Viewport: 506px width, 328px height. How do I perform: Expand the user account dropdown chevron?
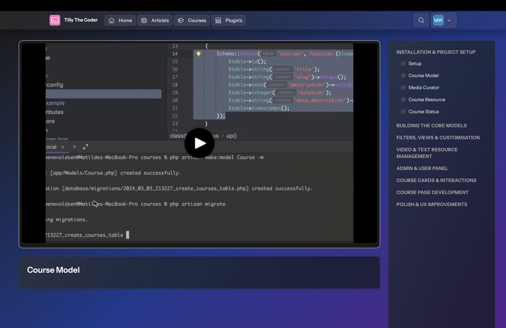pyautogui.click(x=449, y=20)
